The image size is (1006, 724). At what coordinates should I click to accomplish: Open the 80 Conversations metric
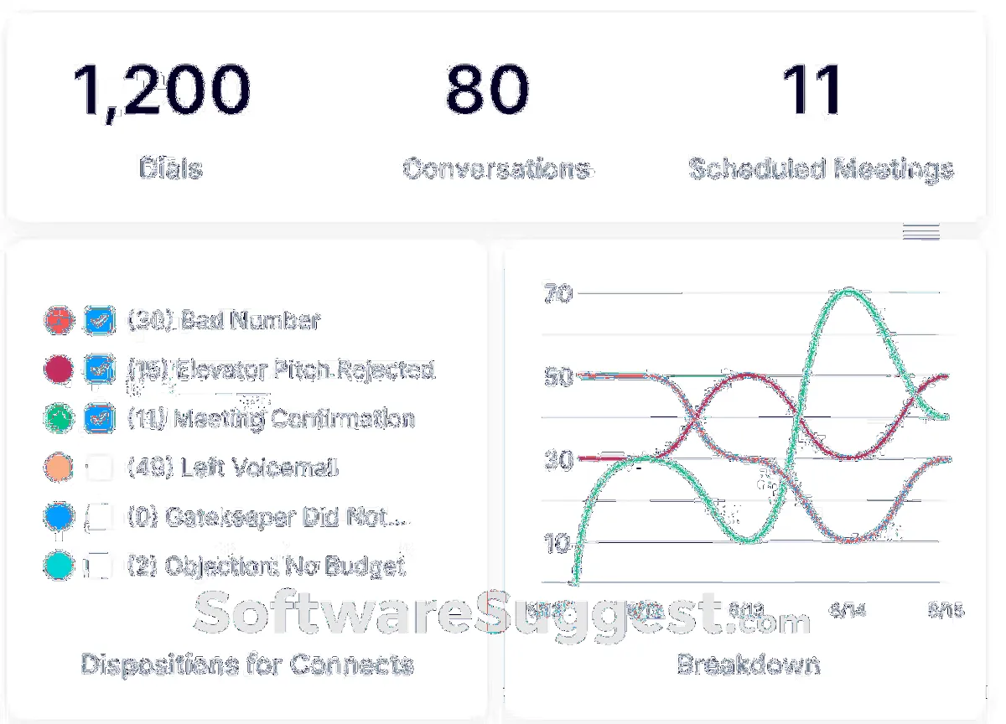point(489,90)
